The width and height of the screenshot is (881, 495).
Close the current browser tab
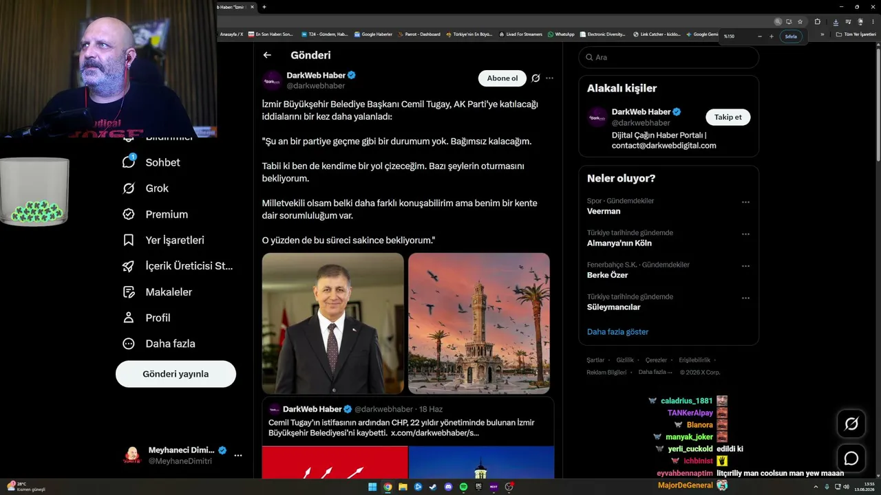pos(252,7)
